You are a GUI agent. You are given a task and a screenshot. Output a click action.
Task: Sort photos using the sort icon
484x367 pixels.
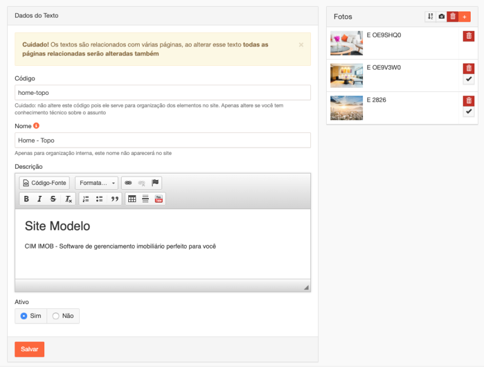[x=430, y=16]
